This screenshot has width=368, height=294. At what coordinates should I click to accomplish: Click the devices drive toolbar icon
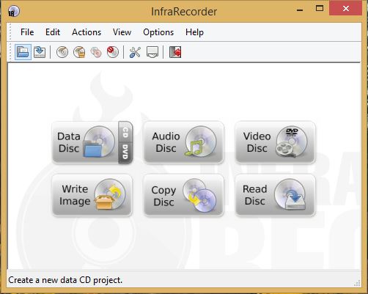click(x=152, y=52)
